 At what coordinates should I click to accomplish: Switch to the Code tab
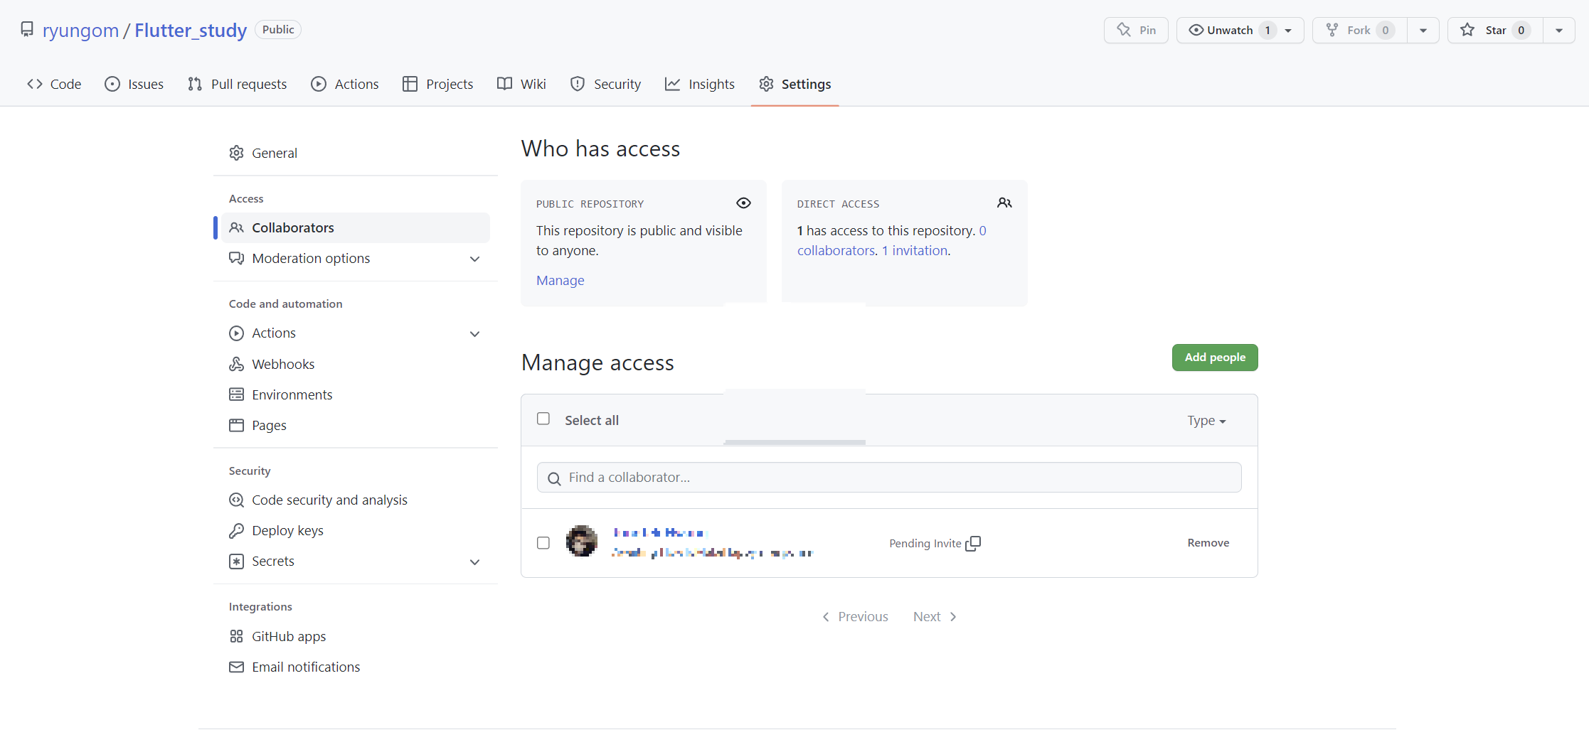coord(54,84)
